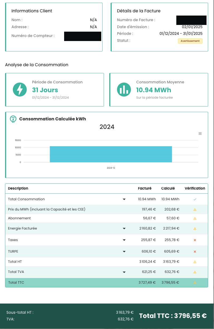Click the red cross in TURPE row

[x=195, y=252]
